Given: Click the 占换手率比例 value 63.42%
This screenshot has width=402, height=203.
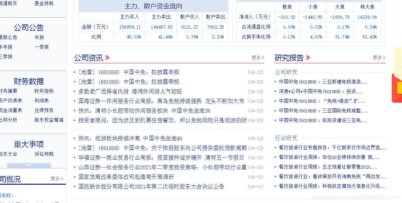Looking at the screenshot, I should tap(370, 37).
